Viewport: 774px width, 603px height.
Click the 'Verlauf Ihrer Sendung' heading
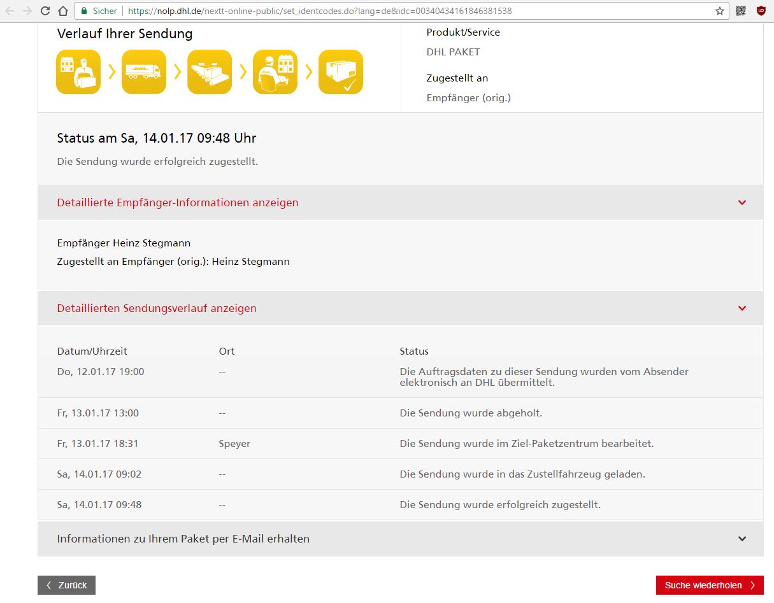pyautogui.click(x=125, y=34)
